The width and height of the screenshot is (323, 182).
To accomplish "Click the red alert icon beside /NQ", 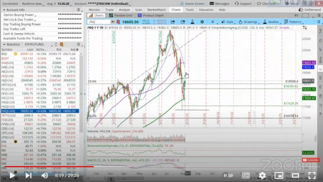I will (x=118, y=22).
